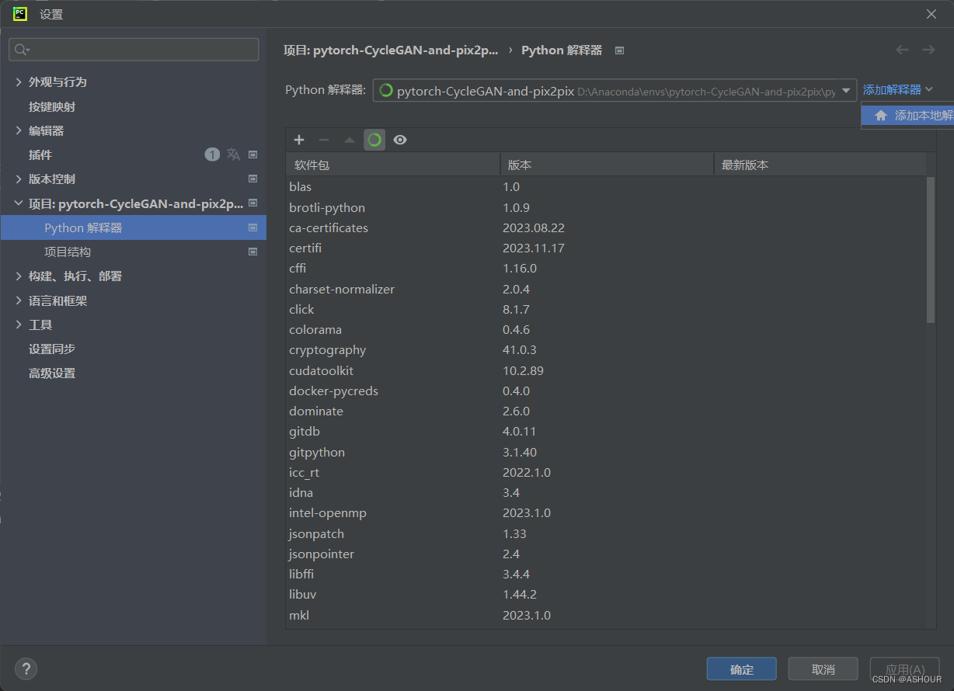
Task: Click the loading spinner icon in interpreter combo box
Action: pyautogui.click(x=385, y=91)
